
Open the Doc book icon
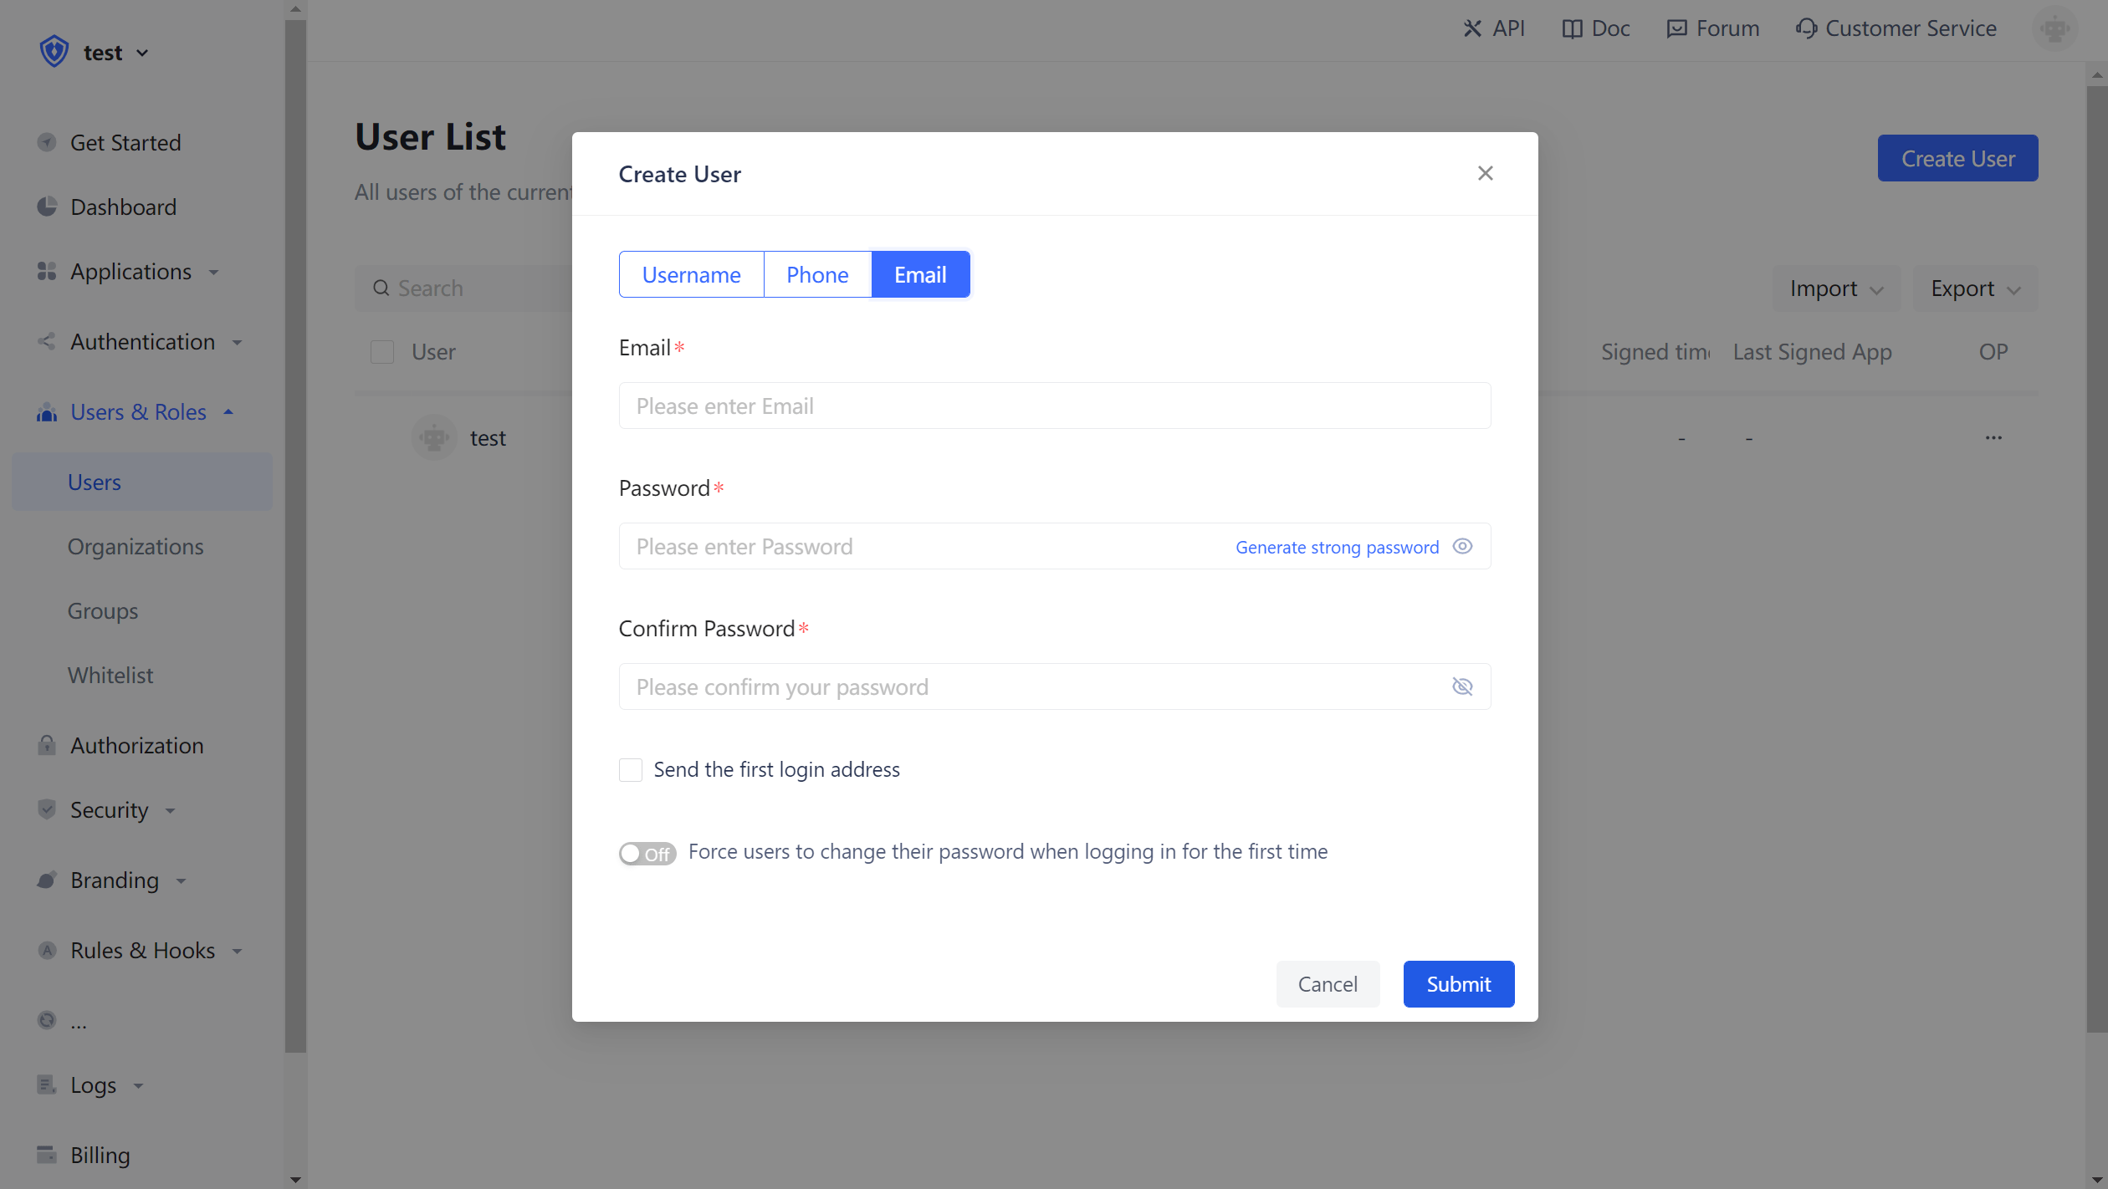click(1572, 28)
